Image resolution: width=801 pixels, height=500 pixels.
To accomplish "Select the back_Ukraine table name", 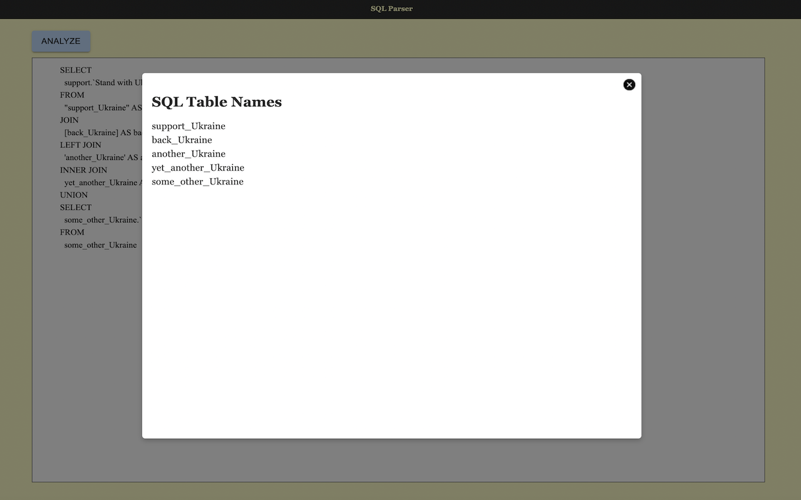I will pyautogui.click(x=181, y=140).
